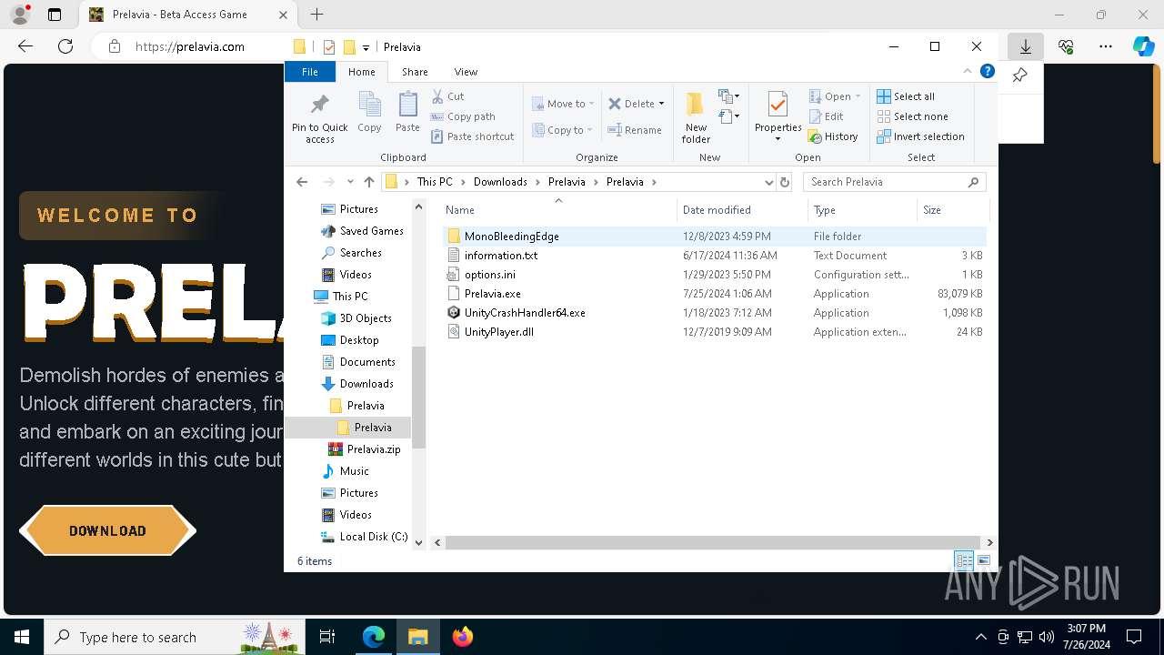Click Edit in Open group
The width and height of the screenshot is (1164, 655).
[x=826, y=116]
